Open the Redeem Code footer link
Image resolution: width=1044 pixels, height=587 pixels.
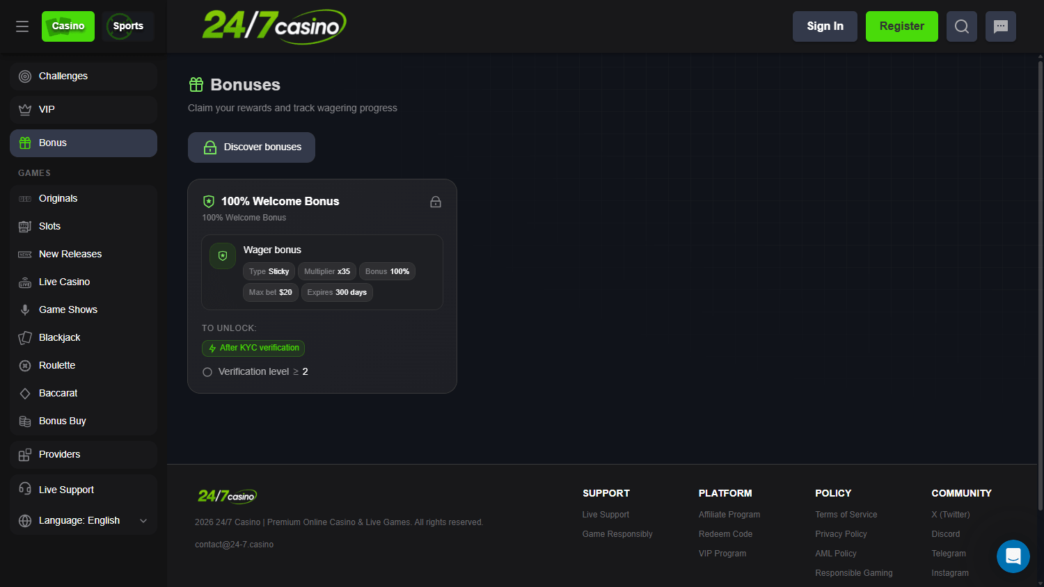725,534
